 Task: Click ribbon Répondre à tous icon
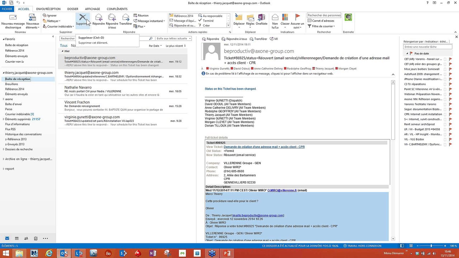pos(112,18)
